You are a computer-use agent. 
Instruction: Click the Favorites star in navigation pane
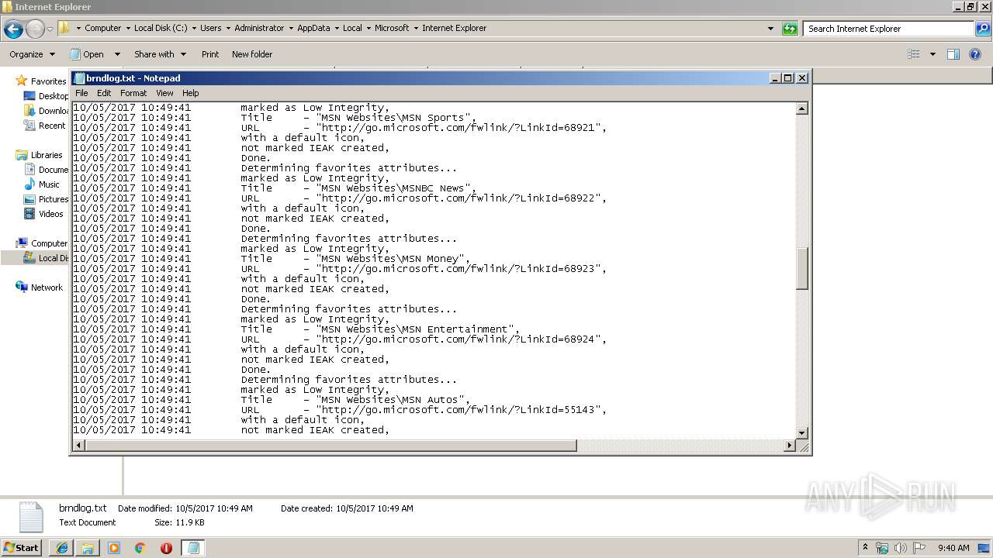22,81
